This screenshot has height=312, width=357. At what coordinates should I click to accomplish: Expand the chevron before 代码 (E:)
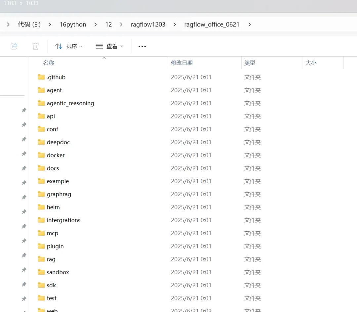click(8, 24)
